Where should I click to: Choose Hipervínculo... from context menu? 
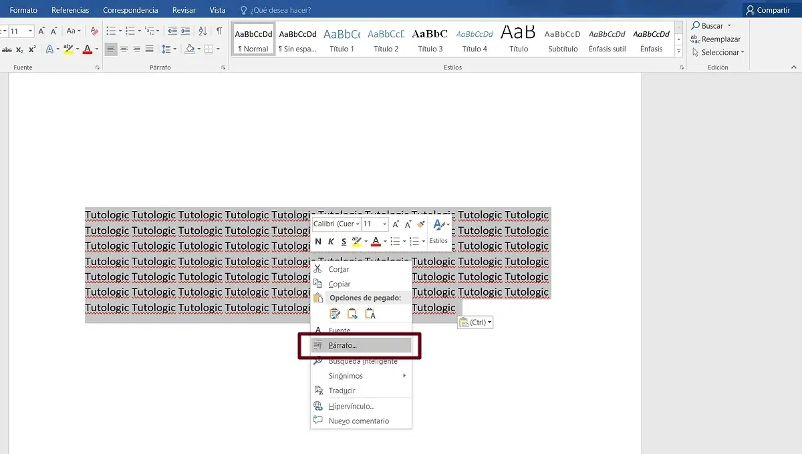pyautogui.click(x=361, y=406)
